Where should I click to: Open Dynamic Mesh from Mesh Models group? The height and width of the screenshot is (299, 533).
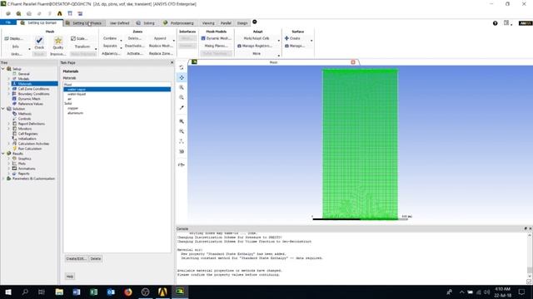coord(217,38)
